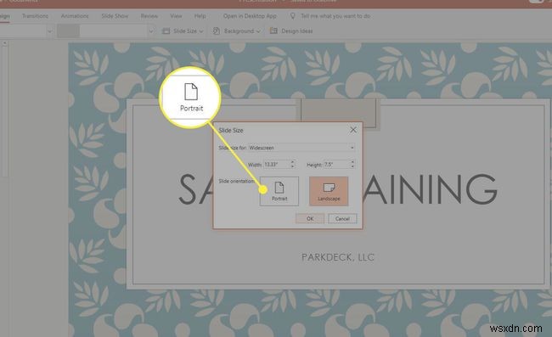This screenshot has height=337, width=552.
Task: Adjust the Height spinner arrows
Action: click(352, 165)
